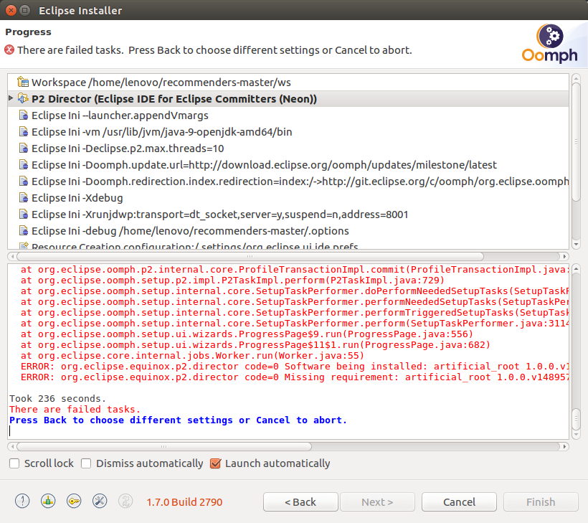Click the log pane scroll-up arrow
Screen dimensions: 588x523
576,268
